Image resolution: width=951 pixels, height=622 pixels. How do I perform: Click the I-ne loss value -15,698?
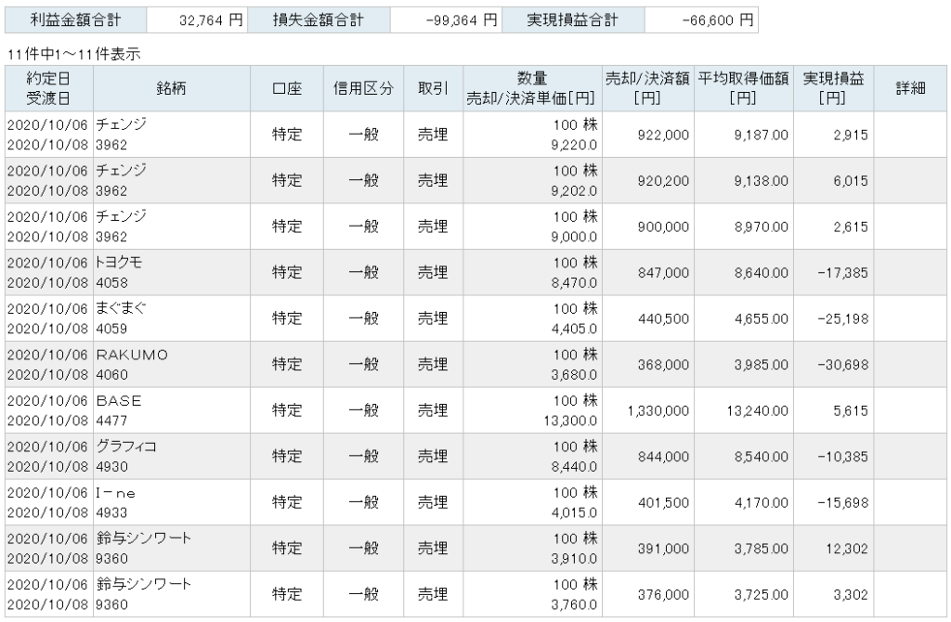(x=833, y=502)
